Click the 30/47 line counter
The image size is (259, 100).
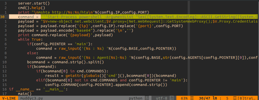[x=205, y=98]
